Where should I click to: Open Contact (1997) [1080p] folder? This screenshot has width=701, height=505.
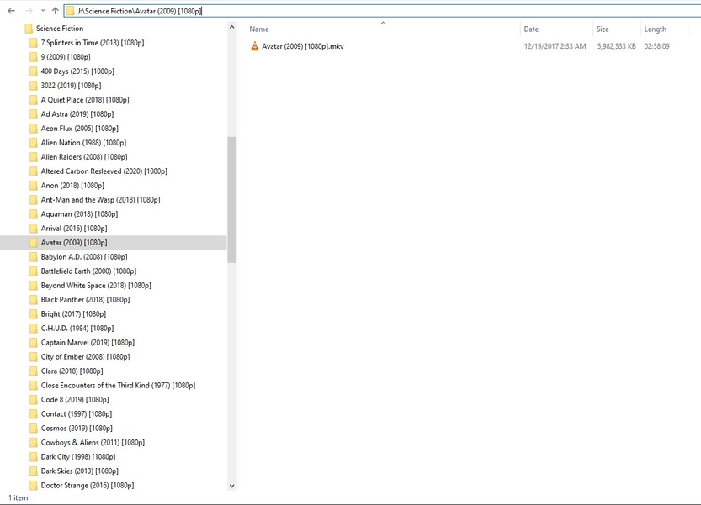(x=77, y=414)
